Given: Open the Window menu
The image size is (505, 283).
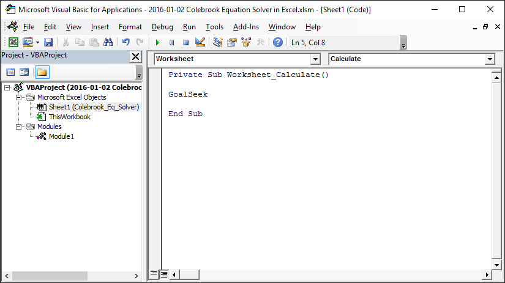Looking at the screenshot, I should [282, 27].
